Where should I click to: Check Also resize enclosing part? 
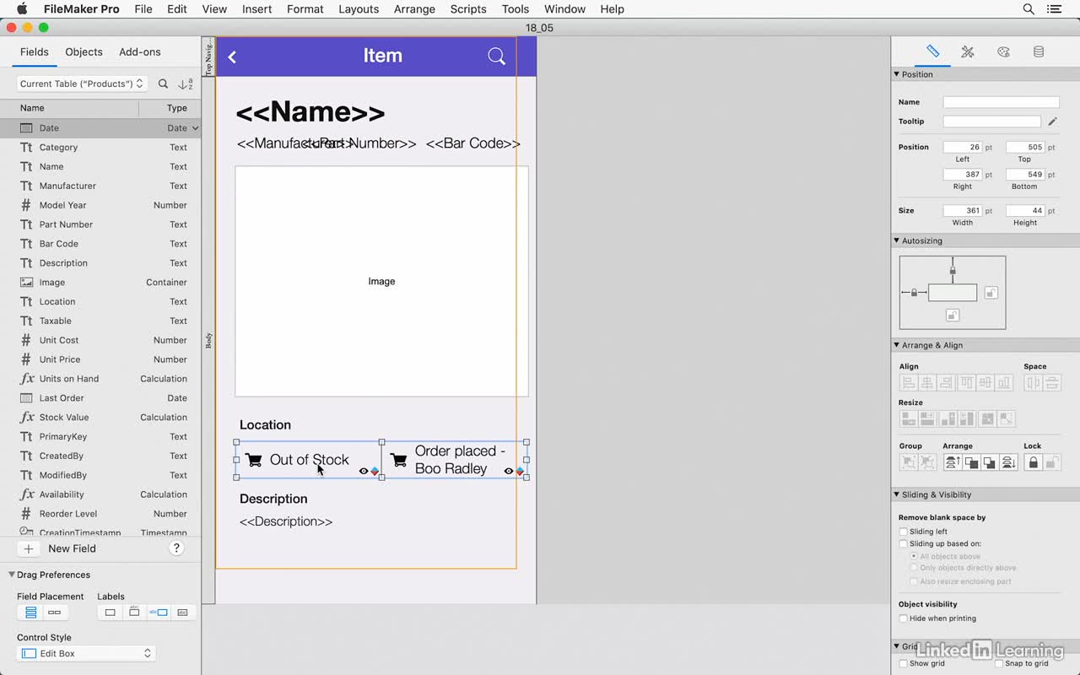click(914, 581)
